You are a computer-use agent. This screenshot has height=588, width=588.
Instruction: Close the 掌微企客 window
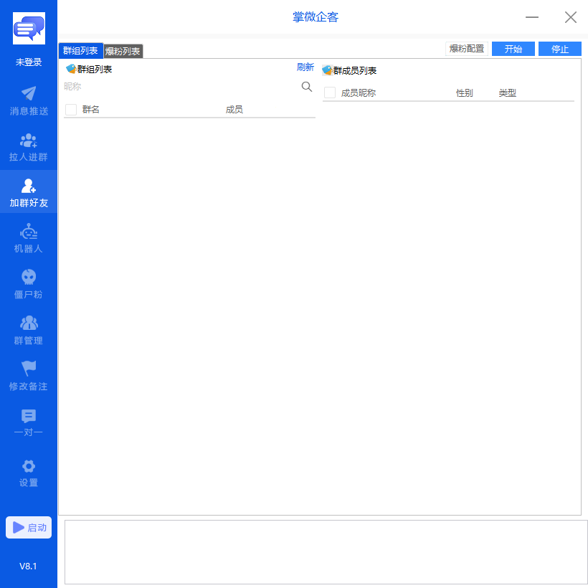coord(571,17)
